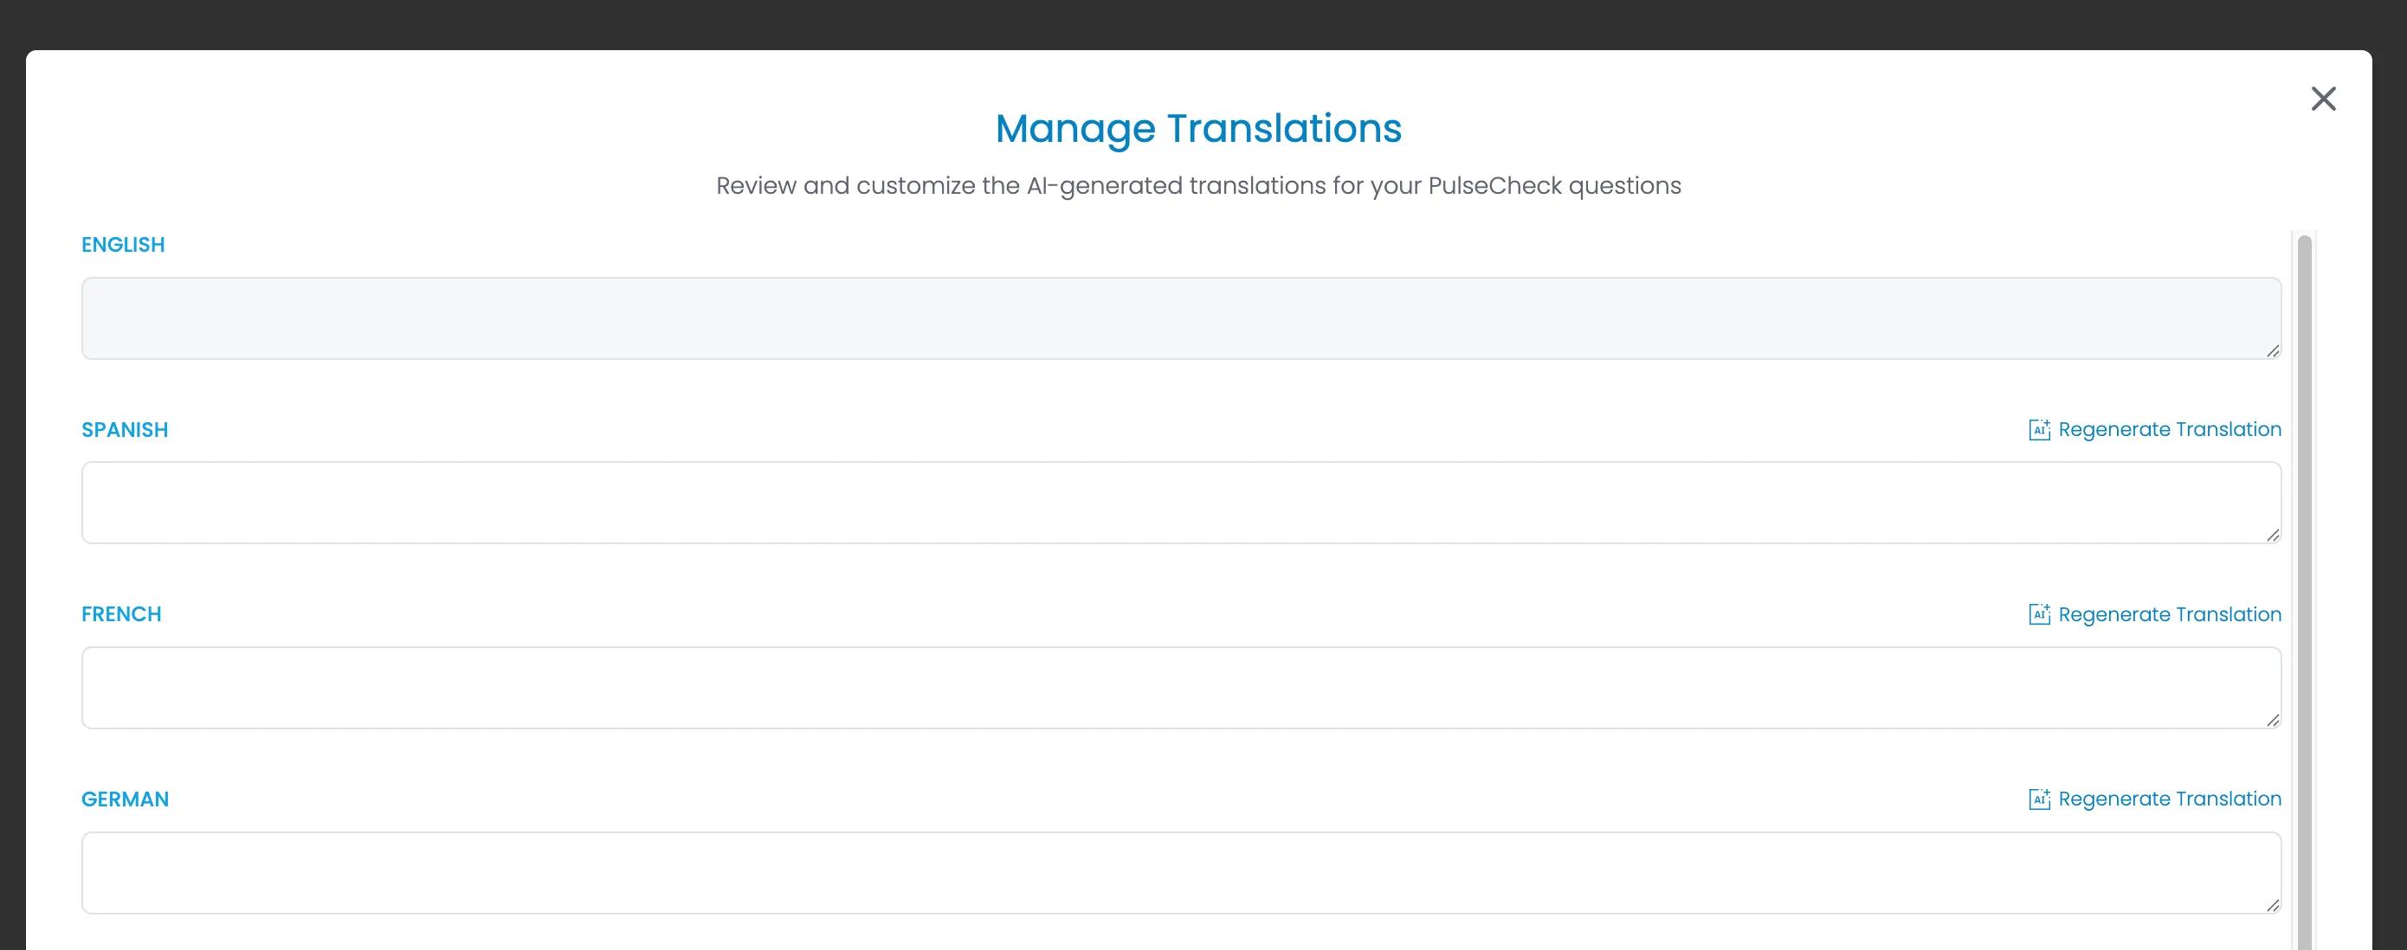
Task: Click the AI icon beside German Regenerate Translation
Action: pos(2039,799)
